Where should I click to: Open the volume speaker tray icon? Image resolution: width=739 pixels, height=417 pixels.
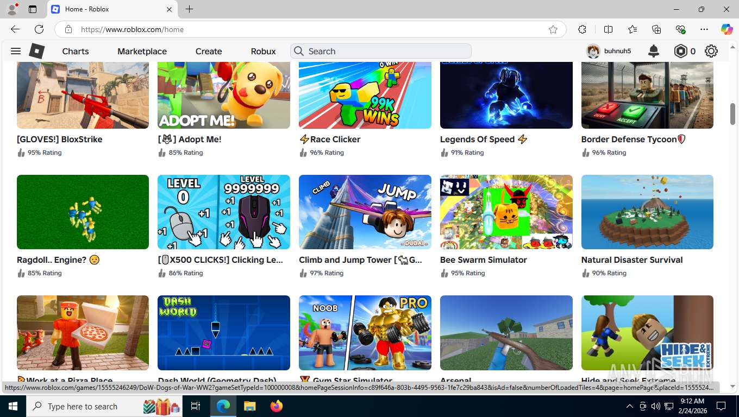coord(655,406)
